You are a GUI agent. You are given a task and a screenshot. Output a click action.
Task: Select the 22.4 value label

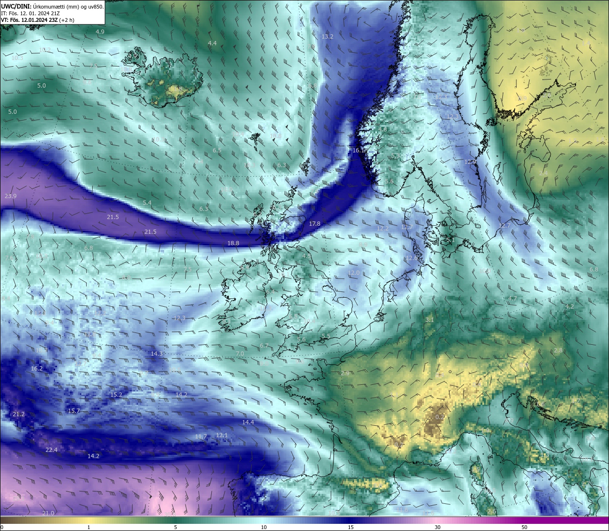51,450
